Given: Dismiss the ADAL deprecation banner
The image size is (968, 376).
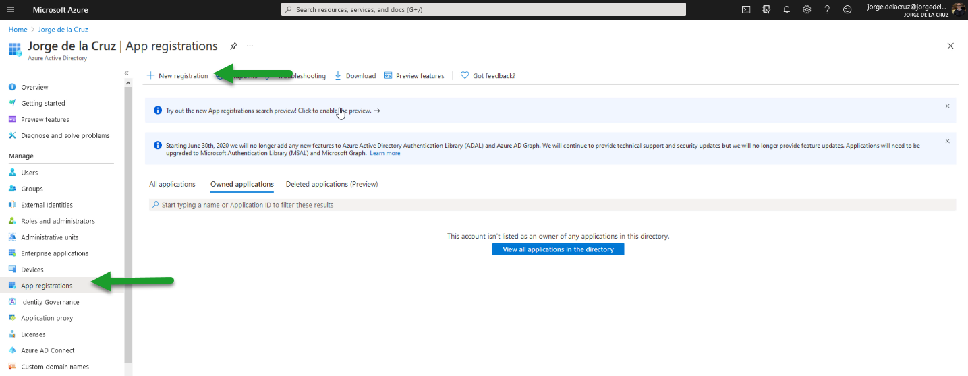Looking at the screenshot, I should [x=947, y=141].
